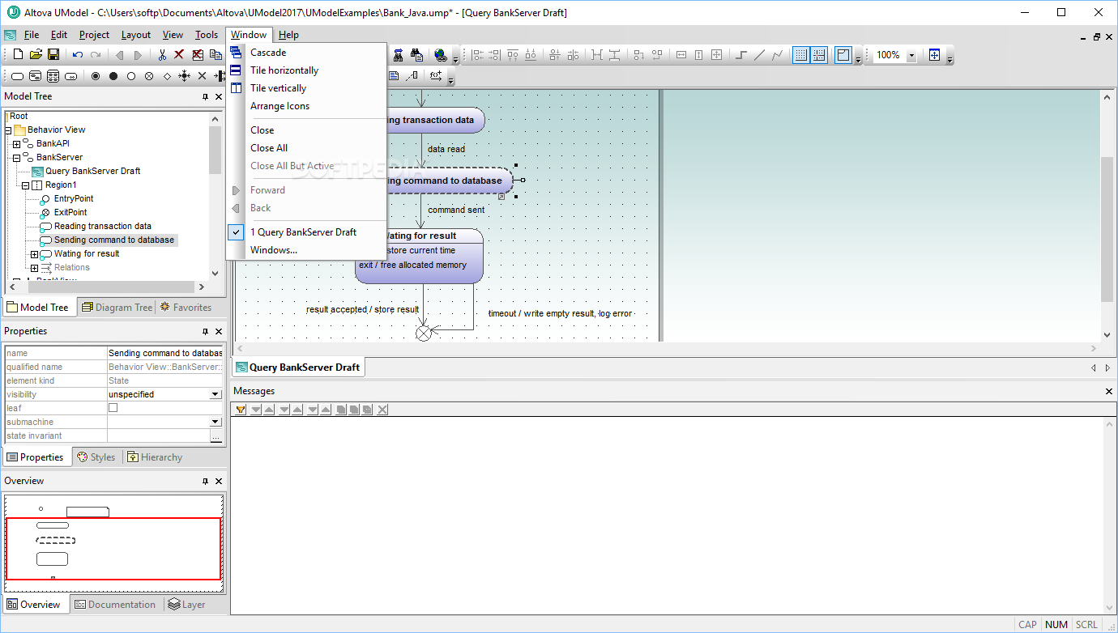Select the Choice diamond tool

(x=167, y=76)
